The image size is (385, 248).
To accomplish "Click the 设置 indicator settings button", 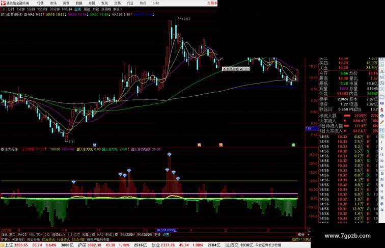I will (166, 235).
